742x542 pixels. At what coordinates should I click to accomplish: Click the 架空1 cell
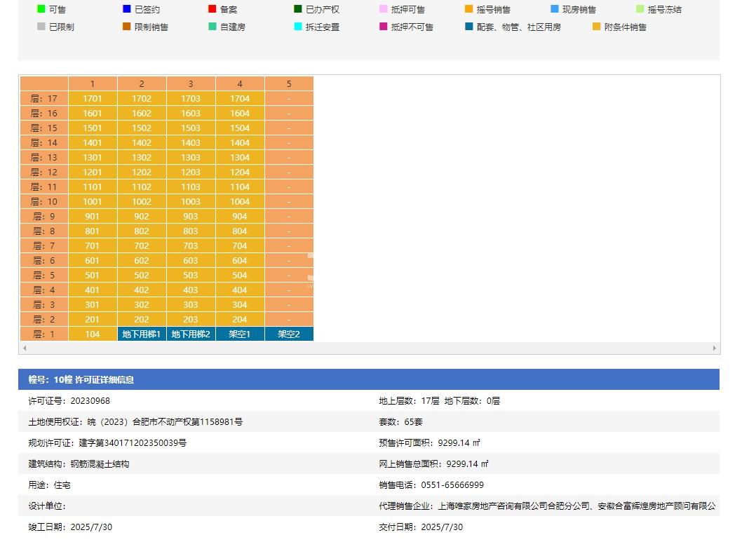pos(240,334)
